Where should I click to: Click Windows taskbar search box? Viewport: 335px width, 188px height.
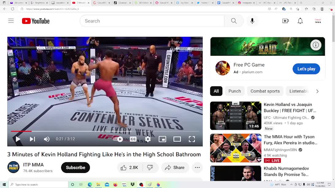(x=38, y=185)
